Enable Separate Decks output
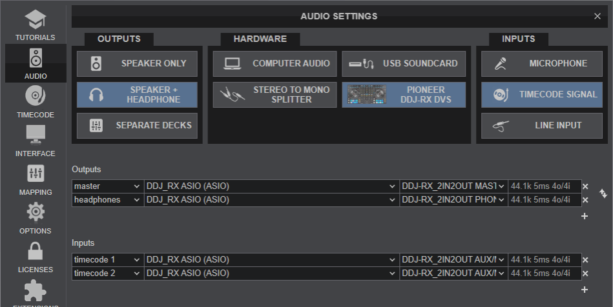613x307 pixels. coord(137,126)
